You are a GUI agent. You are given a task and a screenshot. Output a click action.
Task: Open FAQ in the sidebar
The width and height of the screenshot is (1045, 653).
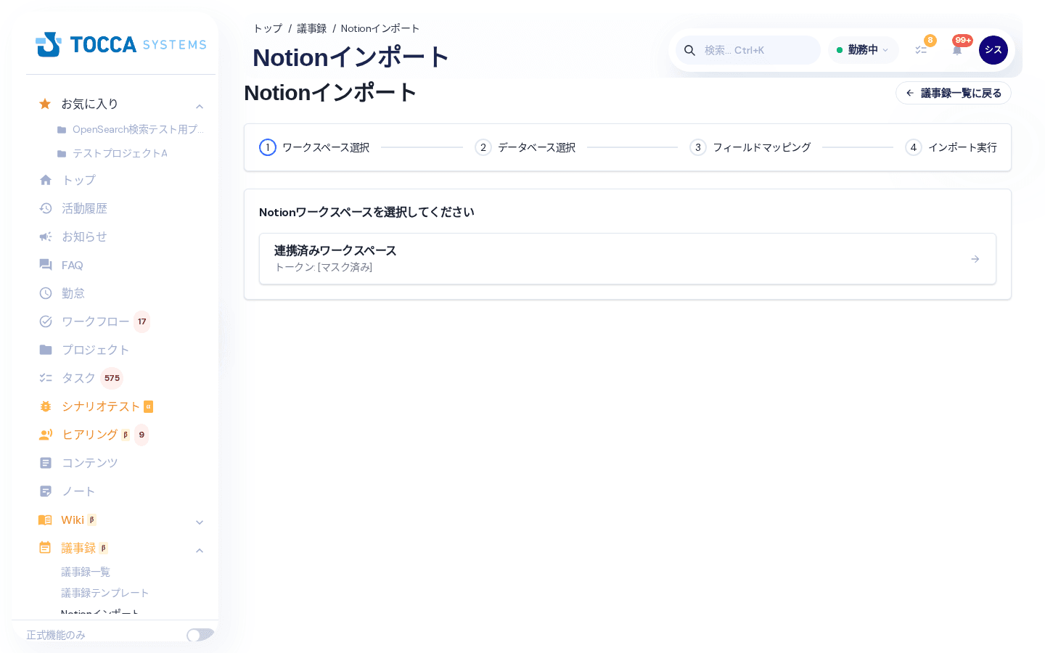[73, 265]
